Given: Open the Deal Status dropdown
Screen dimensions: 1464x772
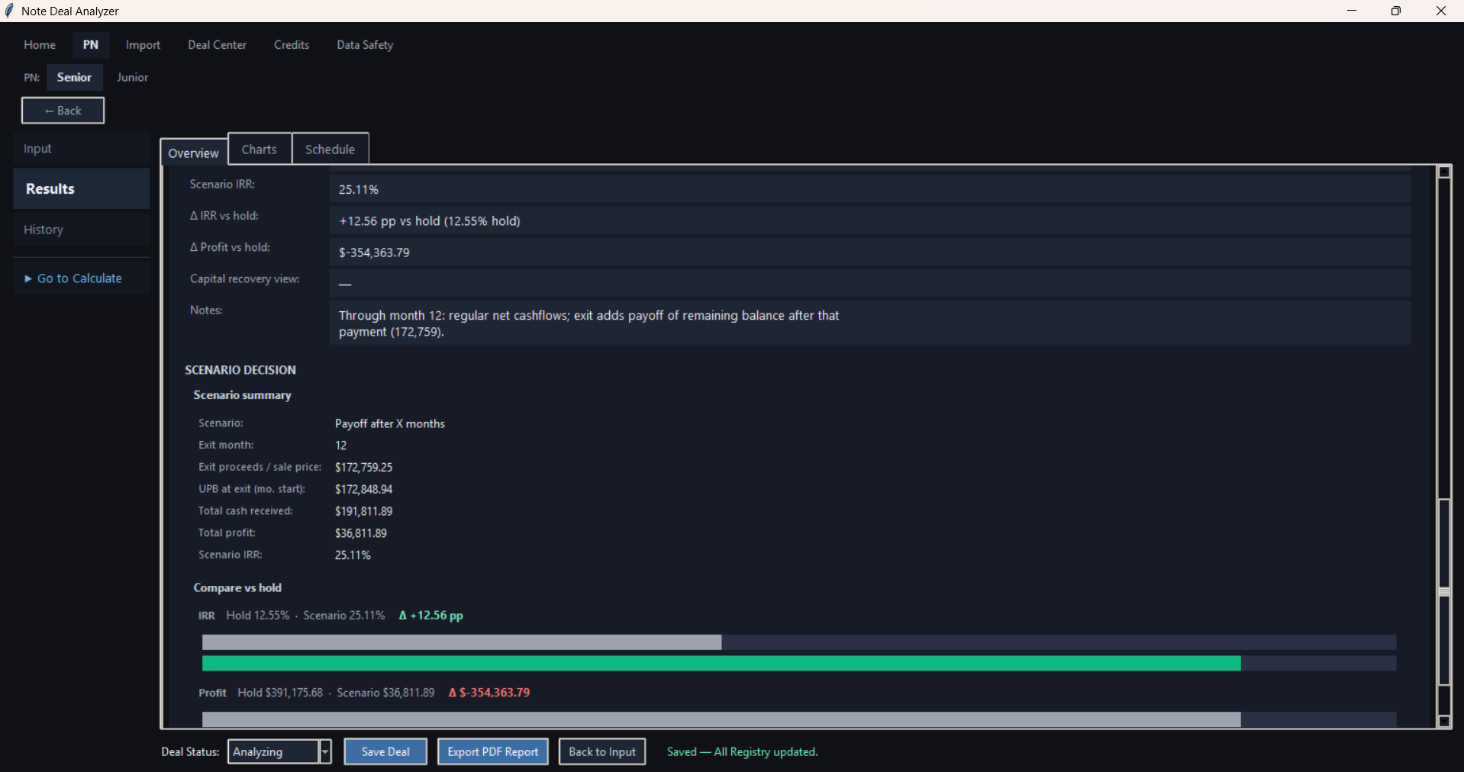Looking at the screenshot, I should tap(279, 751).
